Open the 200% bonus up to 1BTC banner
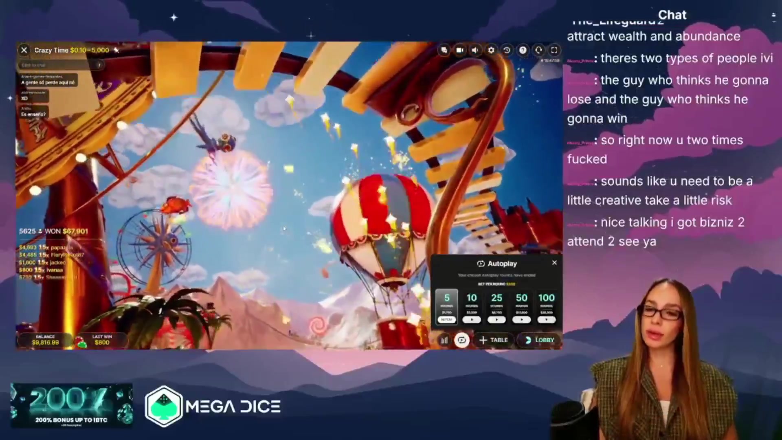The height and width of the screenshot is (440, 782). [71, 405]
